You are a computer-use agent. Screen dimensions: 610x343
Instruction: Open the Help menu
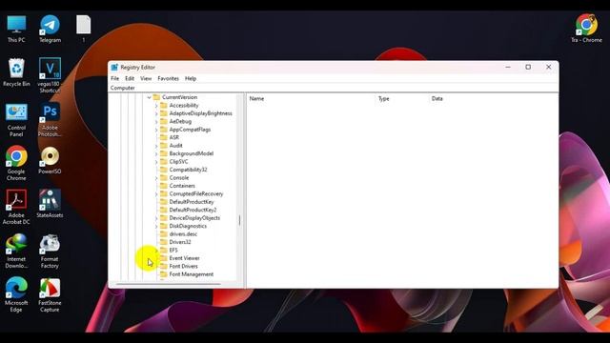(191, 78)
